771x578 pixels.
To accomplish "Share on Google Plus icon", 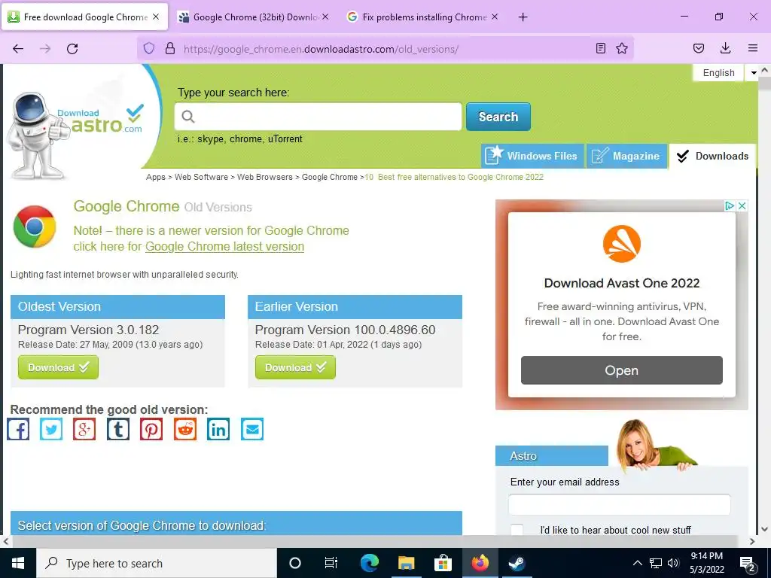I will 84,429.
